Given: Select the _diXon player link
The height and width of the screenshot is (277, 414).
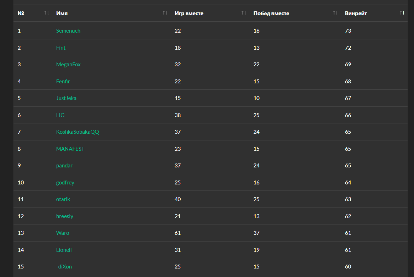Looking at the screenshot, I should (64, 267).
